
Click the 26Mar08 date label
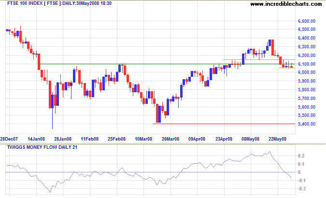(x=170, y=139)
